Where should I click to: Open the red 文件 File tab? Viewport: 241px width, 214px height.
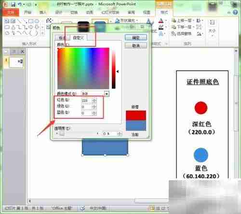coord(11,13)
